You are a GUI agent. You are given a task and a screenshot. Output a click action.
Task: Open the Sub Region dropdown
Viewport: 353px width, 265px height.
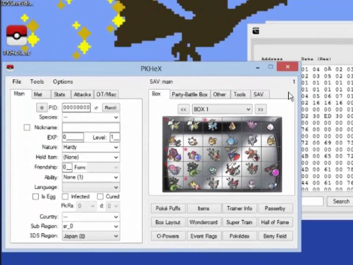[x=91, y=226]
